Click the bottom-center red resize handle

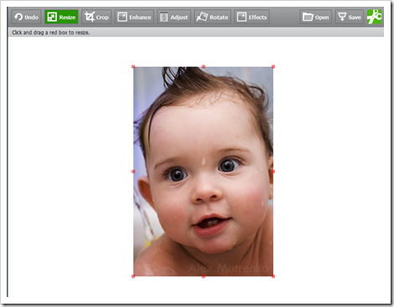204,276
